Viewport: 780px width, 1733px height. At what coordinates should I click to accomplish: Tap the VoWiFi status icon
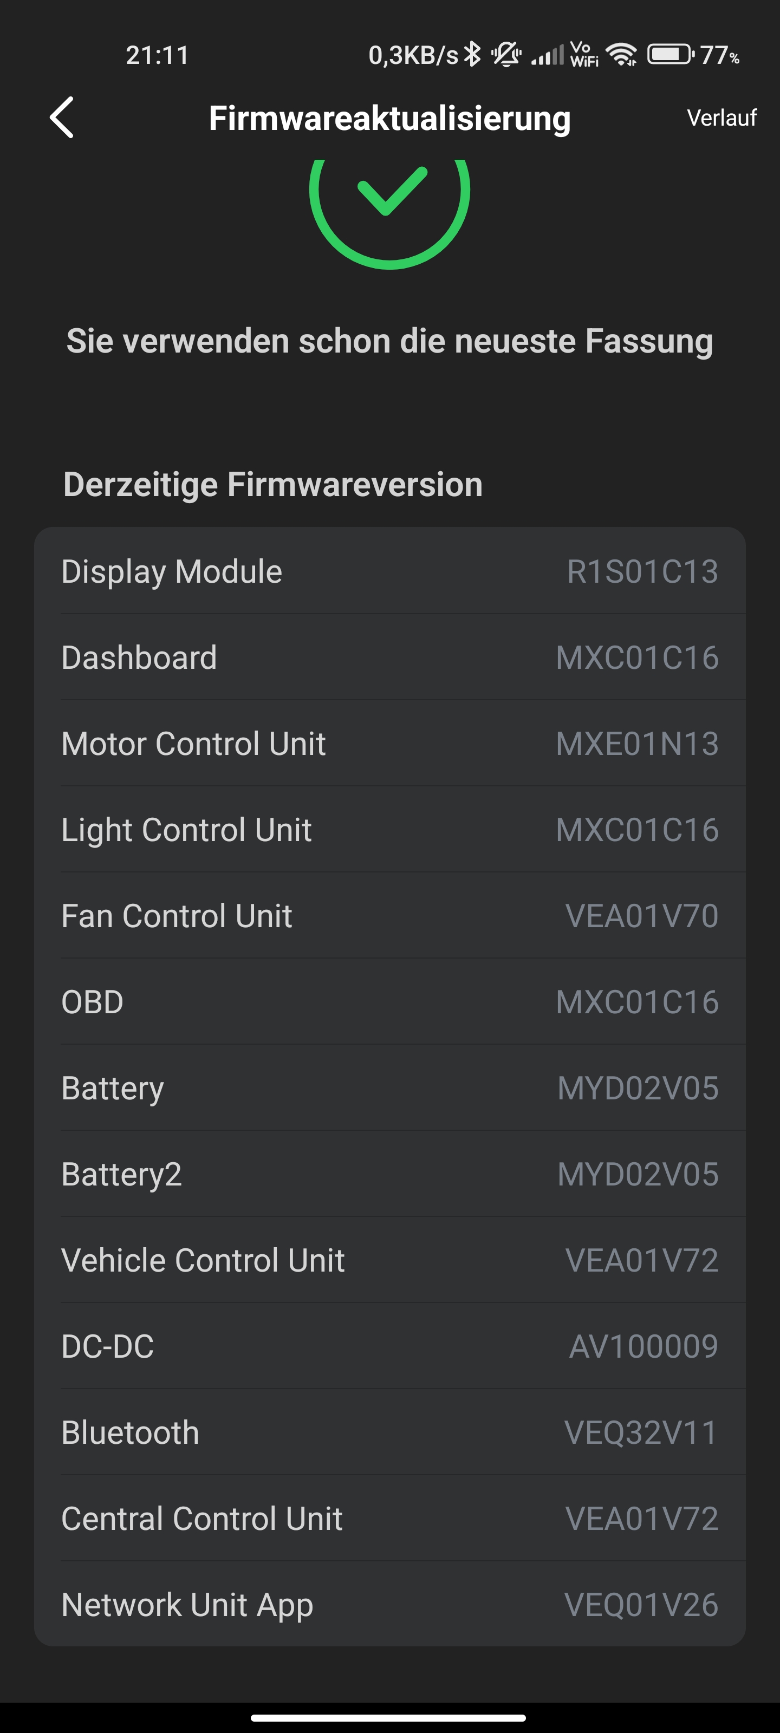tap(584, 55)
